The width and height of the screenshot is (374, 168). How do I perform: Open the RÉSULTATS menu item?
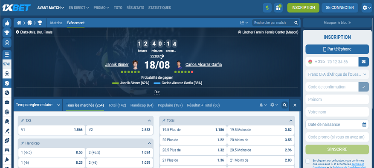click(135, 8)
